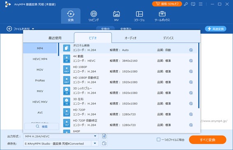Image resolution: width=233 pixels, height=150 pixels.
Task: Select AVI format in sidebar
Action: coord(40,112)
